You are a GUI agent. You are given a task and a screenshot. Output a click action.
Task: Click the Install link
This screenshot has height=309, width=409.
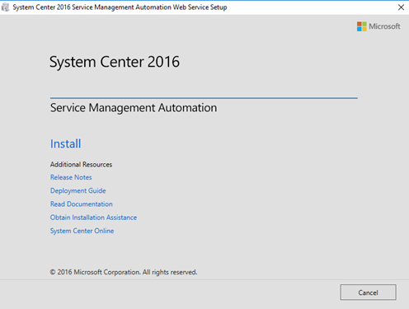pos(65,143)
